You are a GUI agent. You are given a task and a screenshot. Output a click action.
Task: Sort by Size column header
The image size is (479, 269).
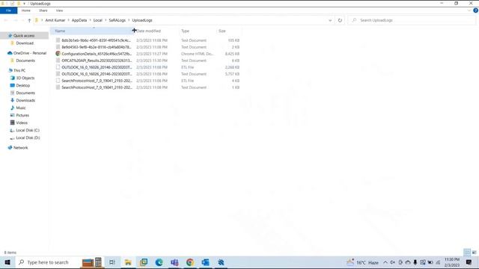(222, 31)
